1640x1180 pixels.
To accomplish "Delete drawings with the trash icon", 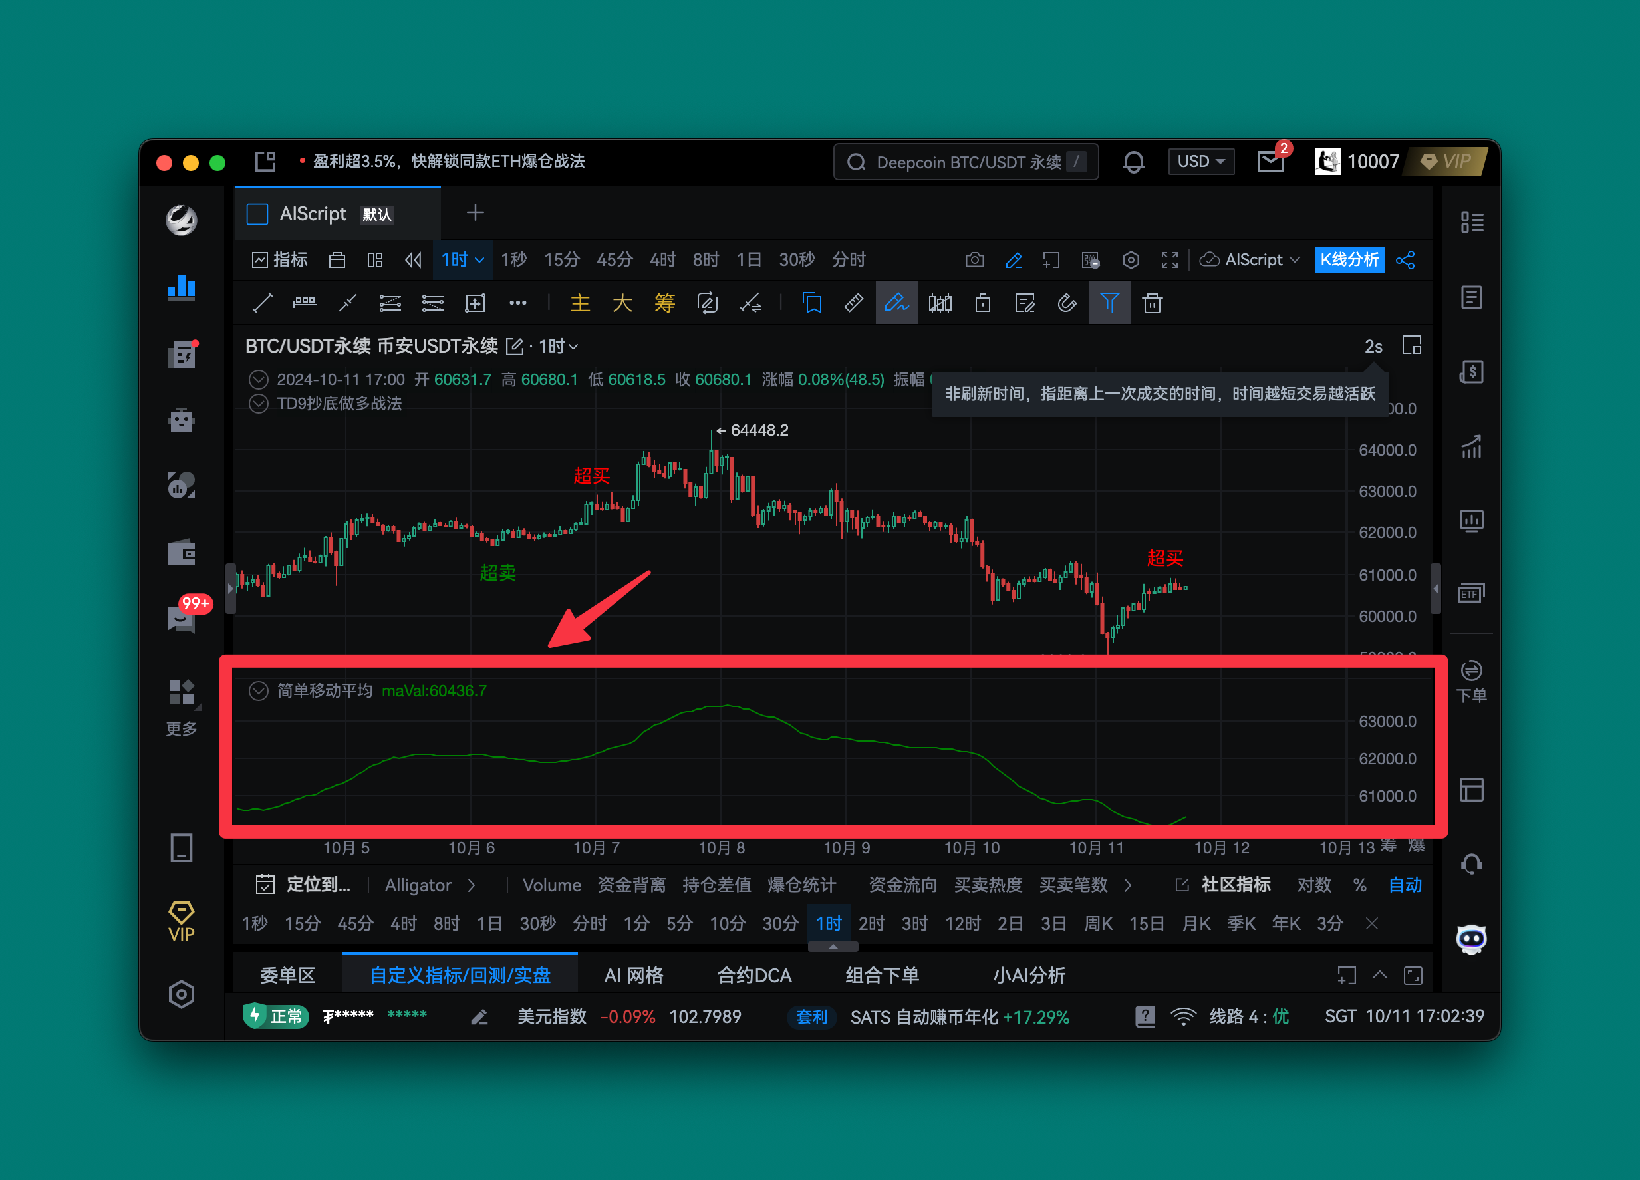I will (1152, 303).
